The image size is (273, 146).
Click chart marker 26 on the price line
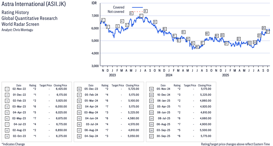coord(264,28)
